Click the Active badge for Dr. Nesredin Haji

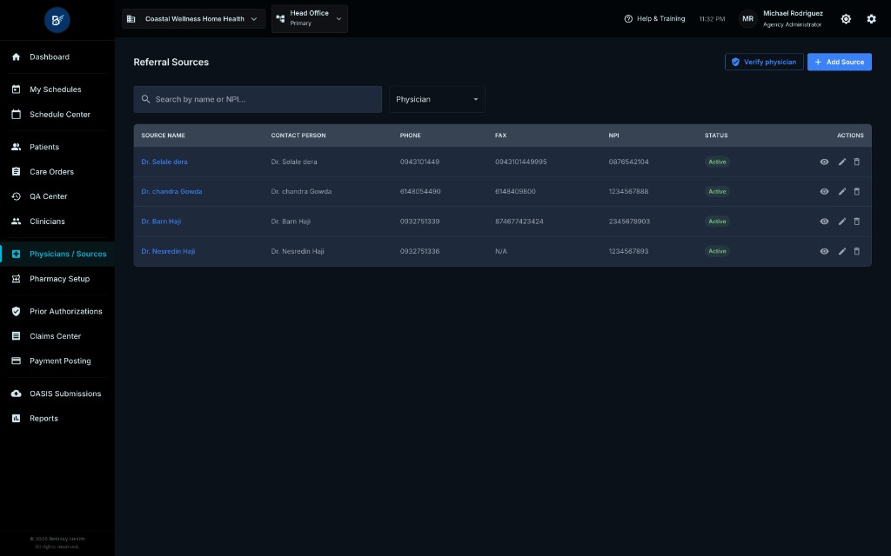tap(717, 251)
